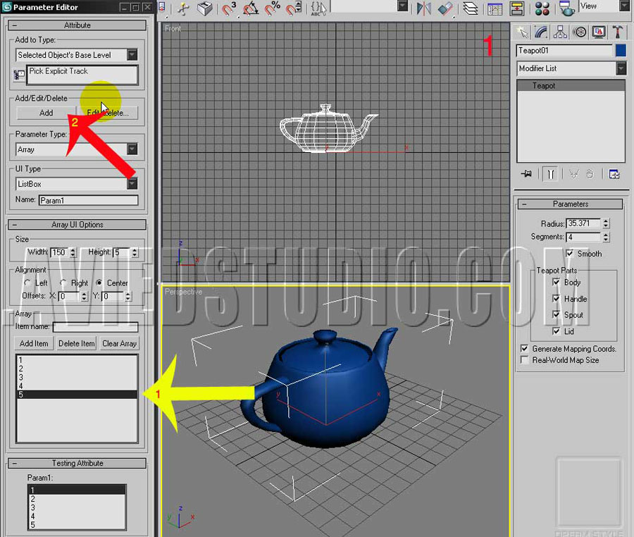The height and width of the screenshot is (537, 634).
Task: Enable the Spinner Snap toggle
Action: 294,8
